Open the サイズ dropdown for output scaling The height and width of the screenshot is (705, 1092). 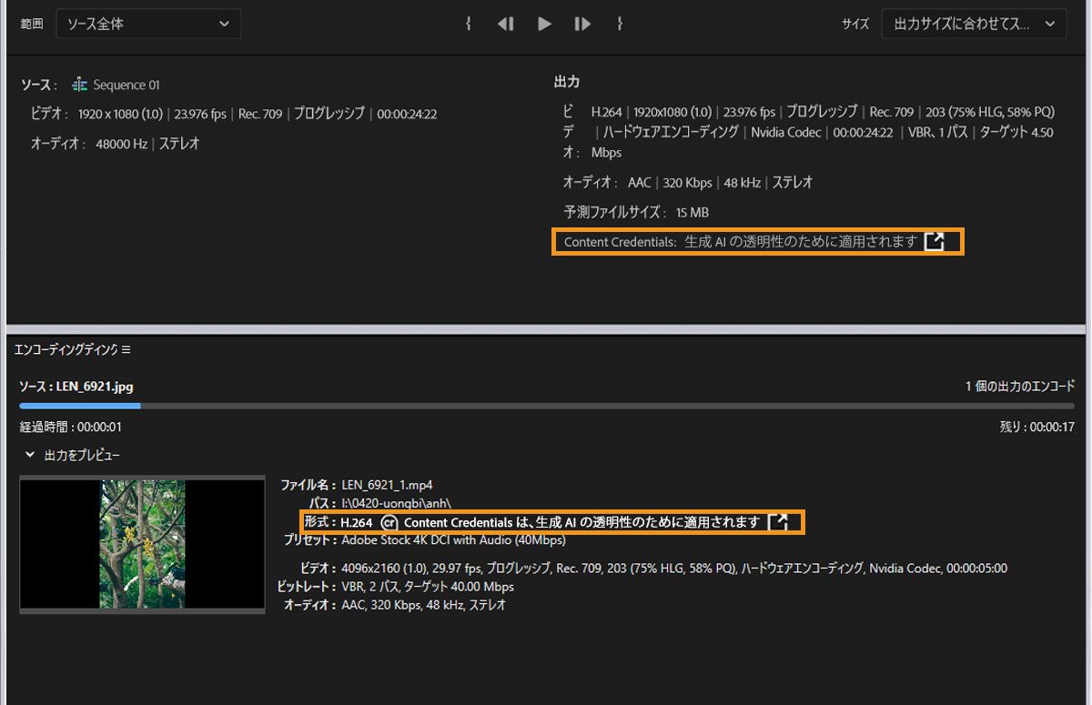pyautogui.click(x=974, y=24)
